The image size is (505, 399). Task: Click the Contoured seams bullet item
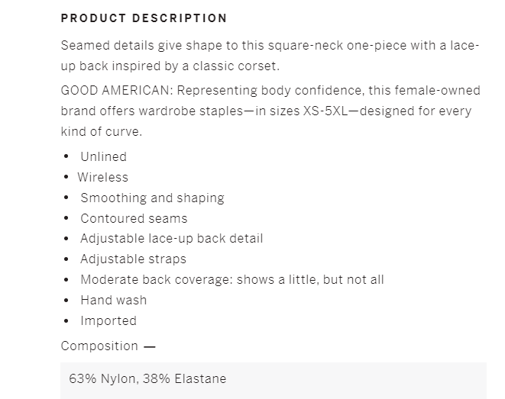[x=134, y=218]
